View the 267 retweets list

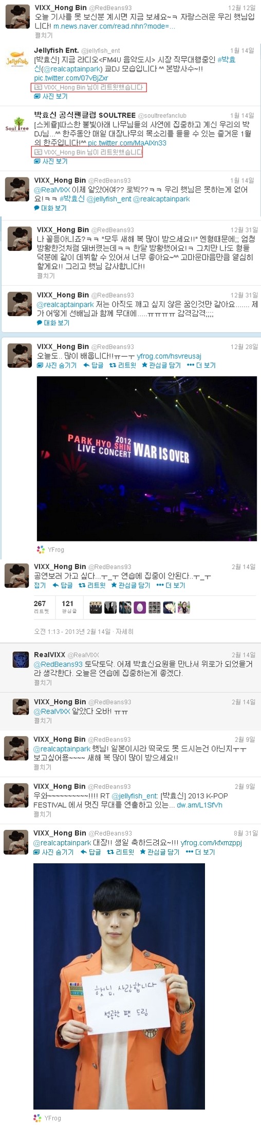(41, 607)
